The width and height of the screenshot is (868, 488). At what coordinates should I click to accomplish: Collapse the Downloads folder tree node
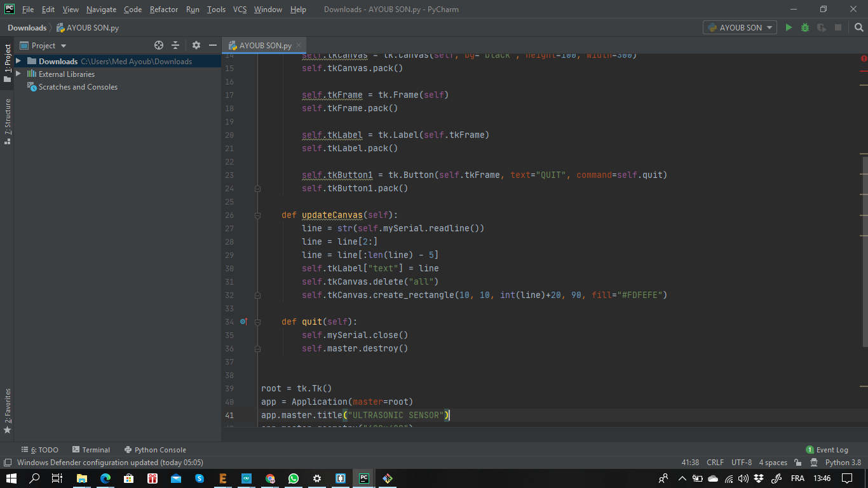[x=18, y=61]
